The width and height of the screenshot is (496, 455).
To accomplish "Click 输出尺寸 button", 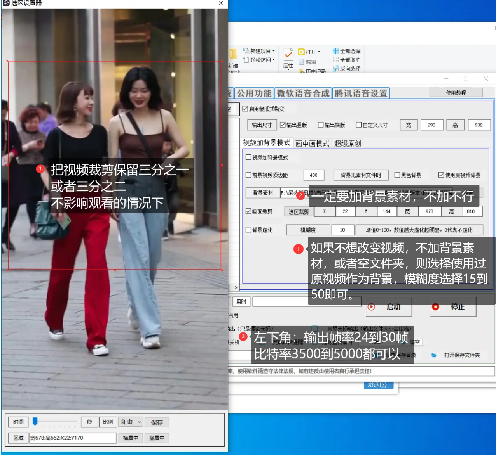I will [262, 125].
